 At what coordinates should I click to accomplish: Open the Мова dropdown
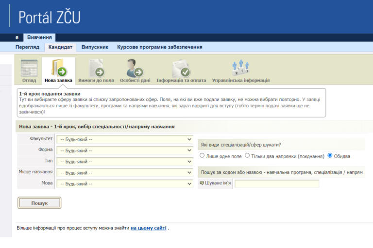(x=125, y=184)
